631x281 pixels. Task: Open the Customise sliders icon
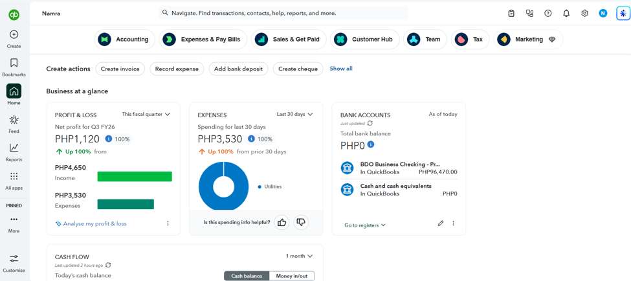point(14,258)
